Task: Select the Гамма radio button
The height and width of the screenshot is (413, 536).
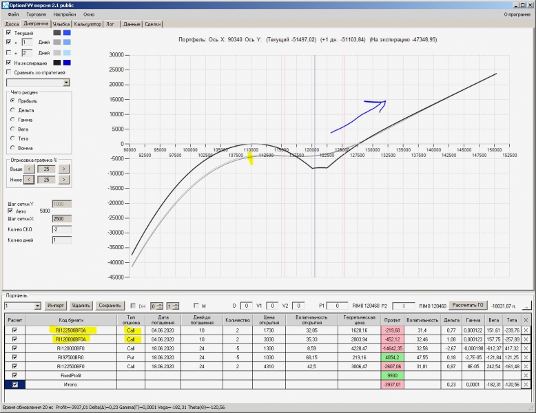Action: click(x=12, y=120)
